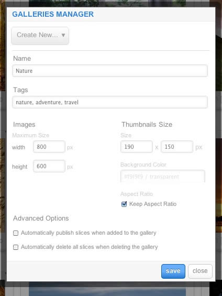222x296 pixels.
Task: Click the Galleries Manager title heading
Action: click(x=53, y=14)
